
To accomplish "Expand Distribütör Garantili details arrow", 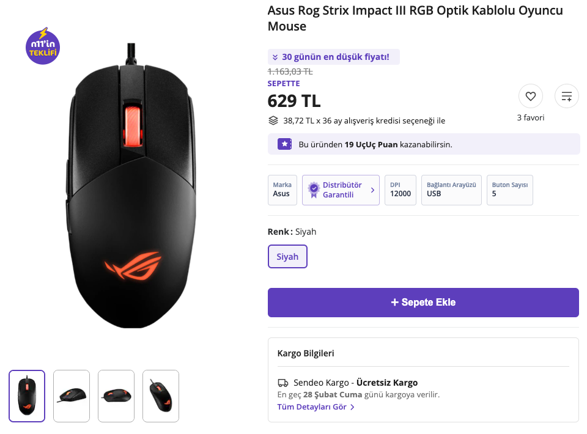I will coord(372,190).
